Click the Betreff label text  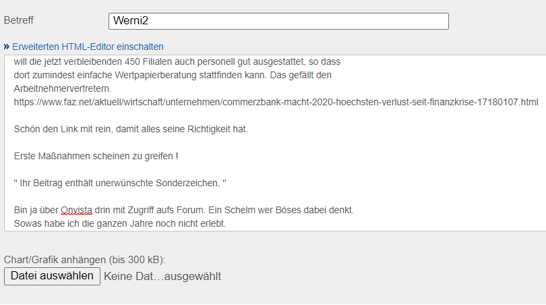click(x=19, y=20)
